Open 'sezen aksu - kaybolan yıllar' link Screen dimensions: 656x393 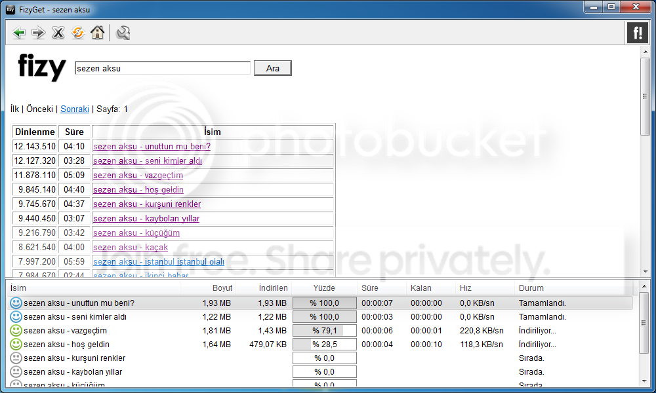pos(146,219)
